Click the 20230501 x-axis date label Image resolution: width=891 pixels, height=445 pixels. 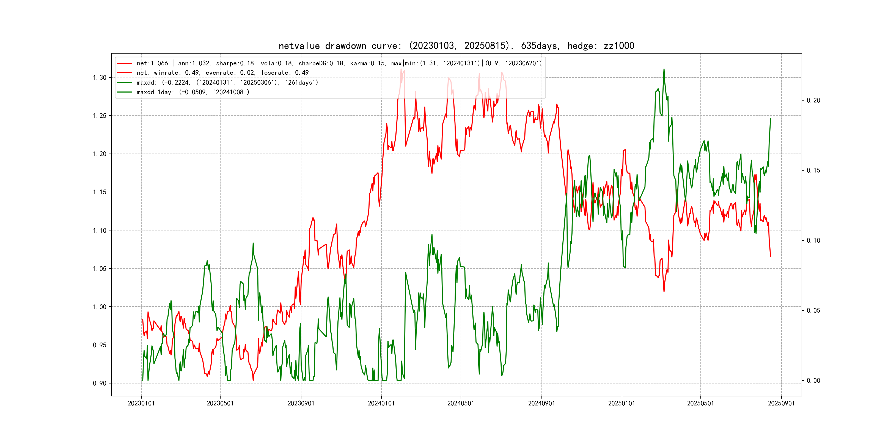(x=220, y=404)
